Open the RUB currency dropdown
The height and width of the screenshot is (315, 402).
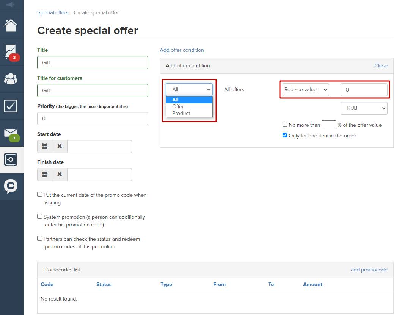pos(364,108)
